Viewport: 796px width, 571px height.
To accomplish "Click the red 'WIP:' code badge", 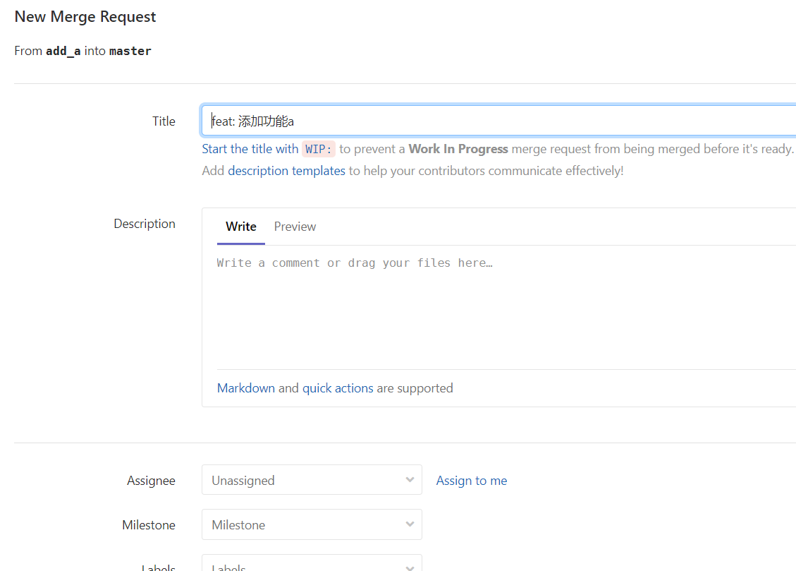I will click(319, 149).
